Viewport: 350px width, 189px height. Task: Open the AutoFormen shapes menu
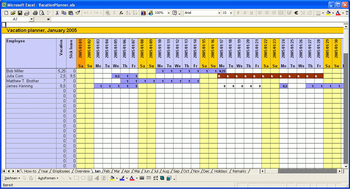(x=48, y=178)
